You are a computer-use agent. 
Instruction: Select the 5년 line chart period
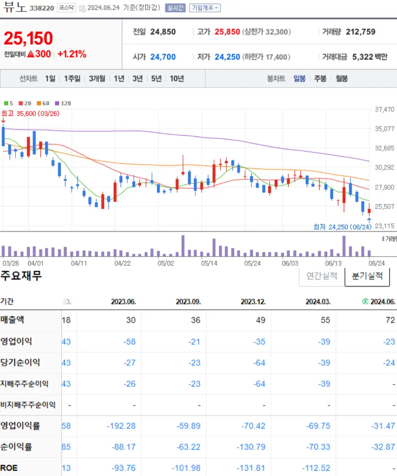click(x=156, y=79)
